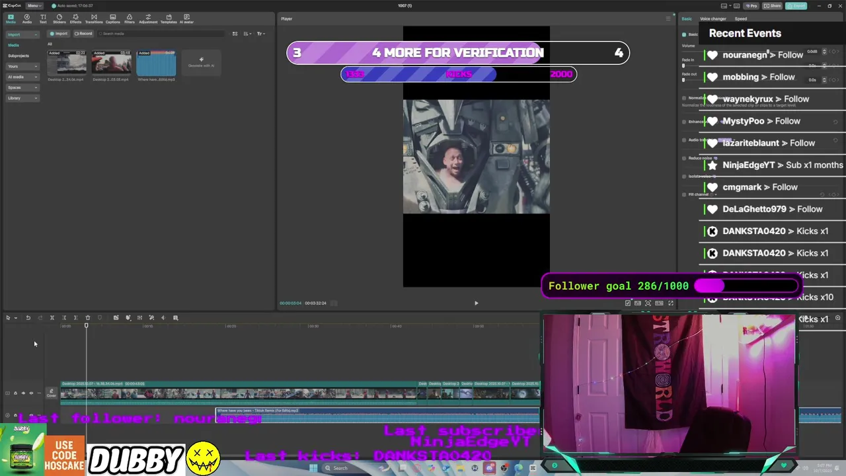Image resolution: width=846 pixels, height=476 pixels.
Task: Open the Stickers tab
Action: pos(59,19)
